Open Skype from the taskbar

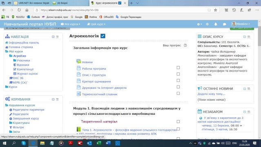pos(24,143)
